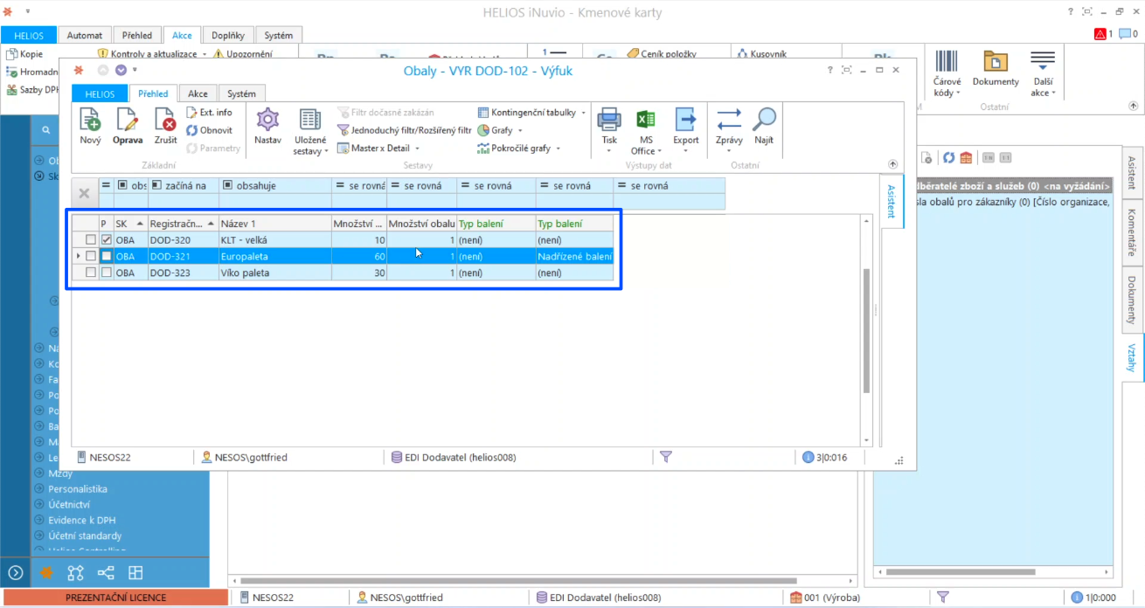Image resolution: width=1145 pixels, height=608 pixels.
Task: Sort by the SK column header
Action: pos(130,224)
